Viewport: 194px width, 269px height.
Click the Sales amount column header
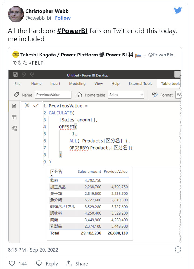[x=89, y=172]
